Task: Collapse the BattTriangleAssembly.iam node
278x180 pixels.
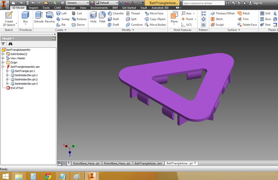Action: pos(3,67)
